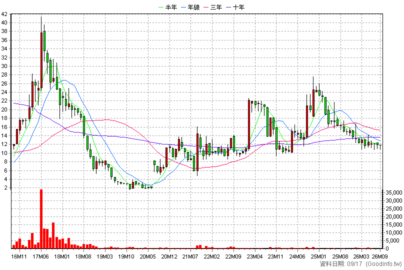Click the 10 price axis label
Viewport: 404px width, 270px height.
tap(4, 153)
